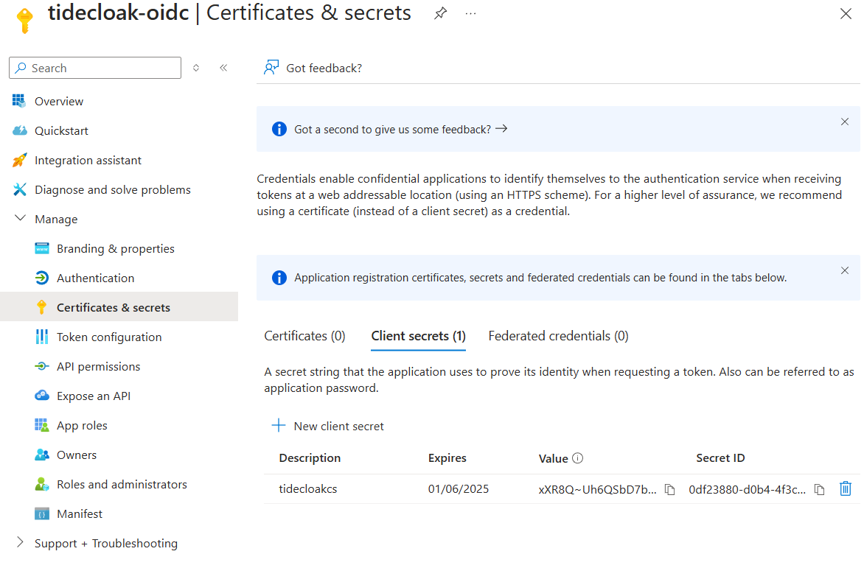Click the Integration assistant rocket icon
864x568 pixels.
pyautogui.click(x=19, y=160)
